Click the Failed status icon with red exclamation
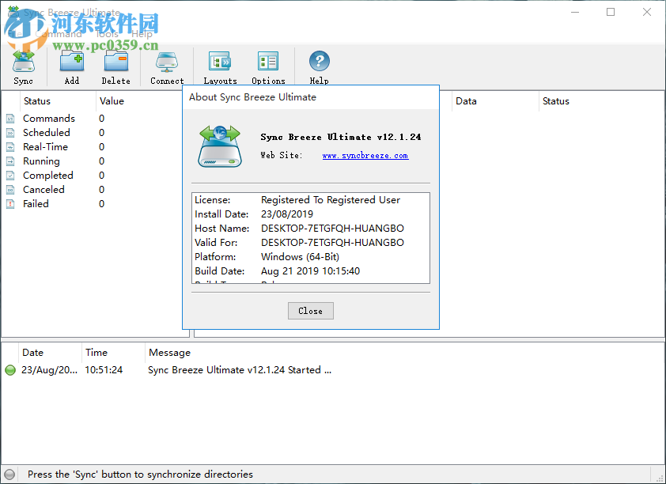Image resolution: width=666 pixels, height=484 pixels. [10, 203]
